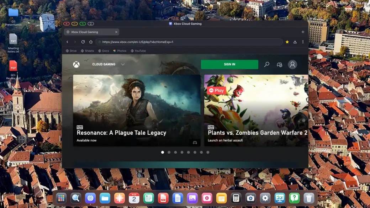Open the search magnifier on Xbox page

[266, 64]
